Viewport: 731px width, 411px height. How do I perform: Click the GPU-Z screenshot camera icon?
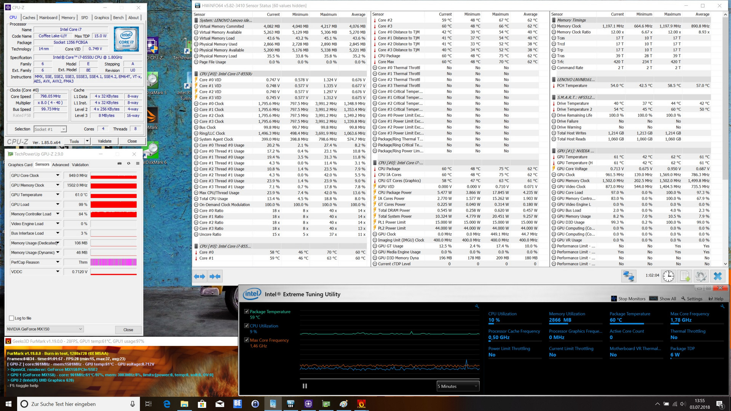point(120,164)
